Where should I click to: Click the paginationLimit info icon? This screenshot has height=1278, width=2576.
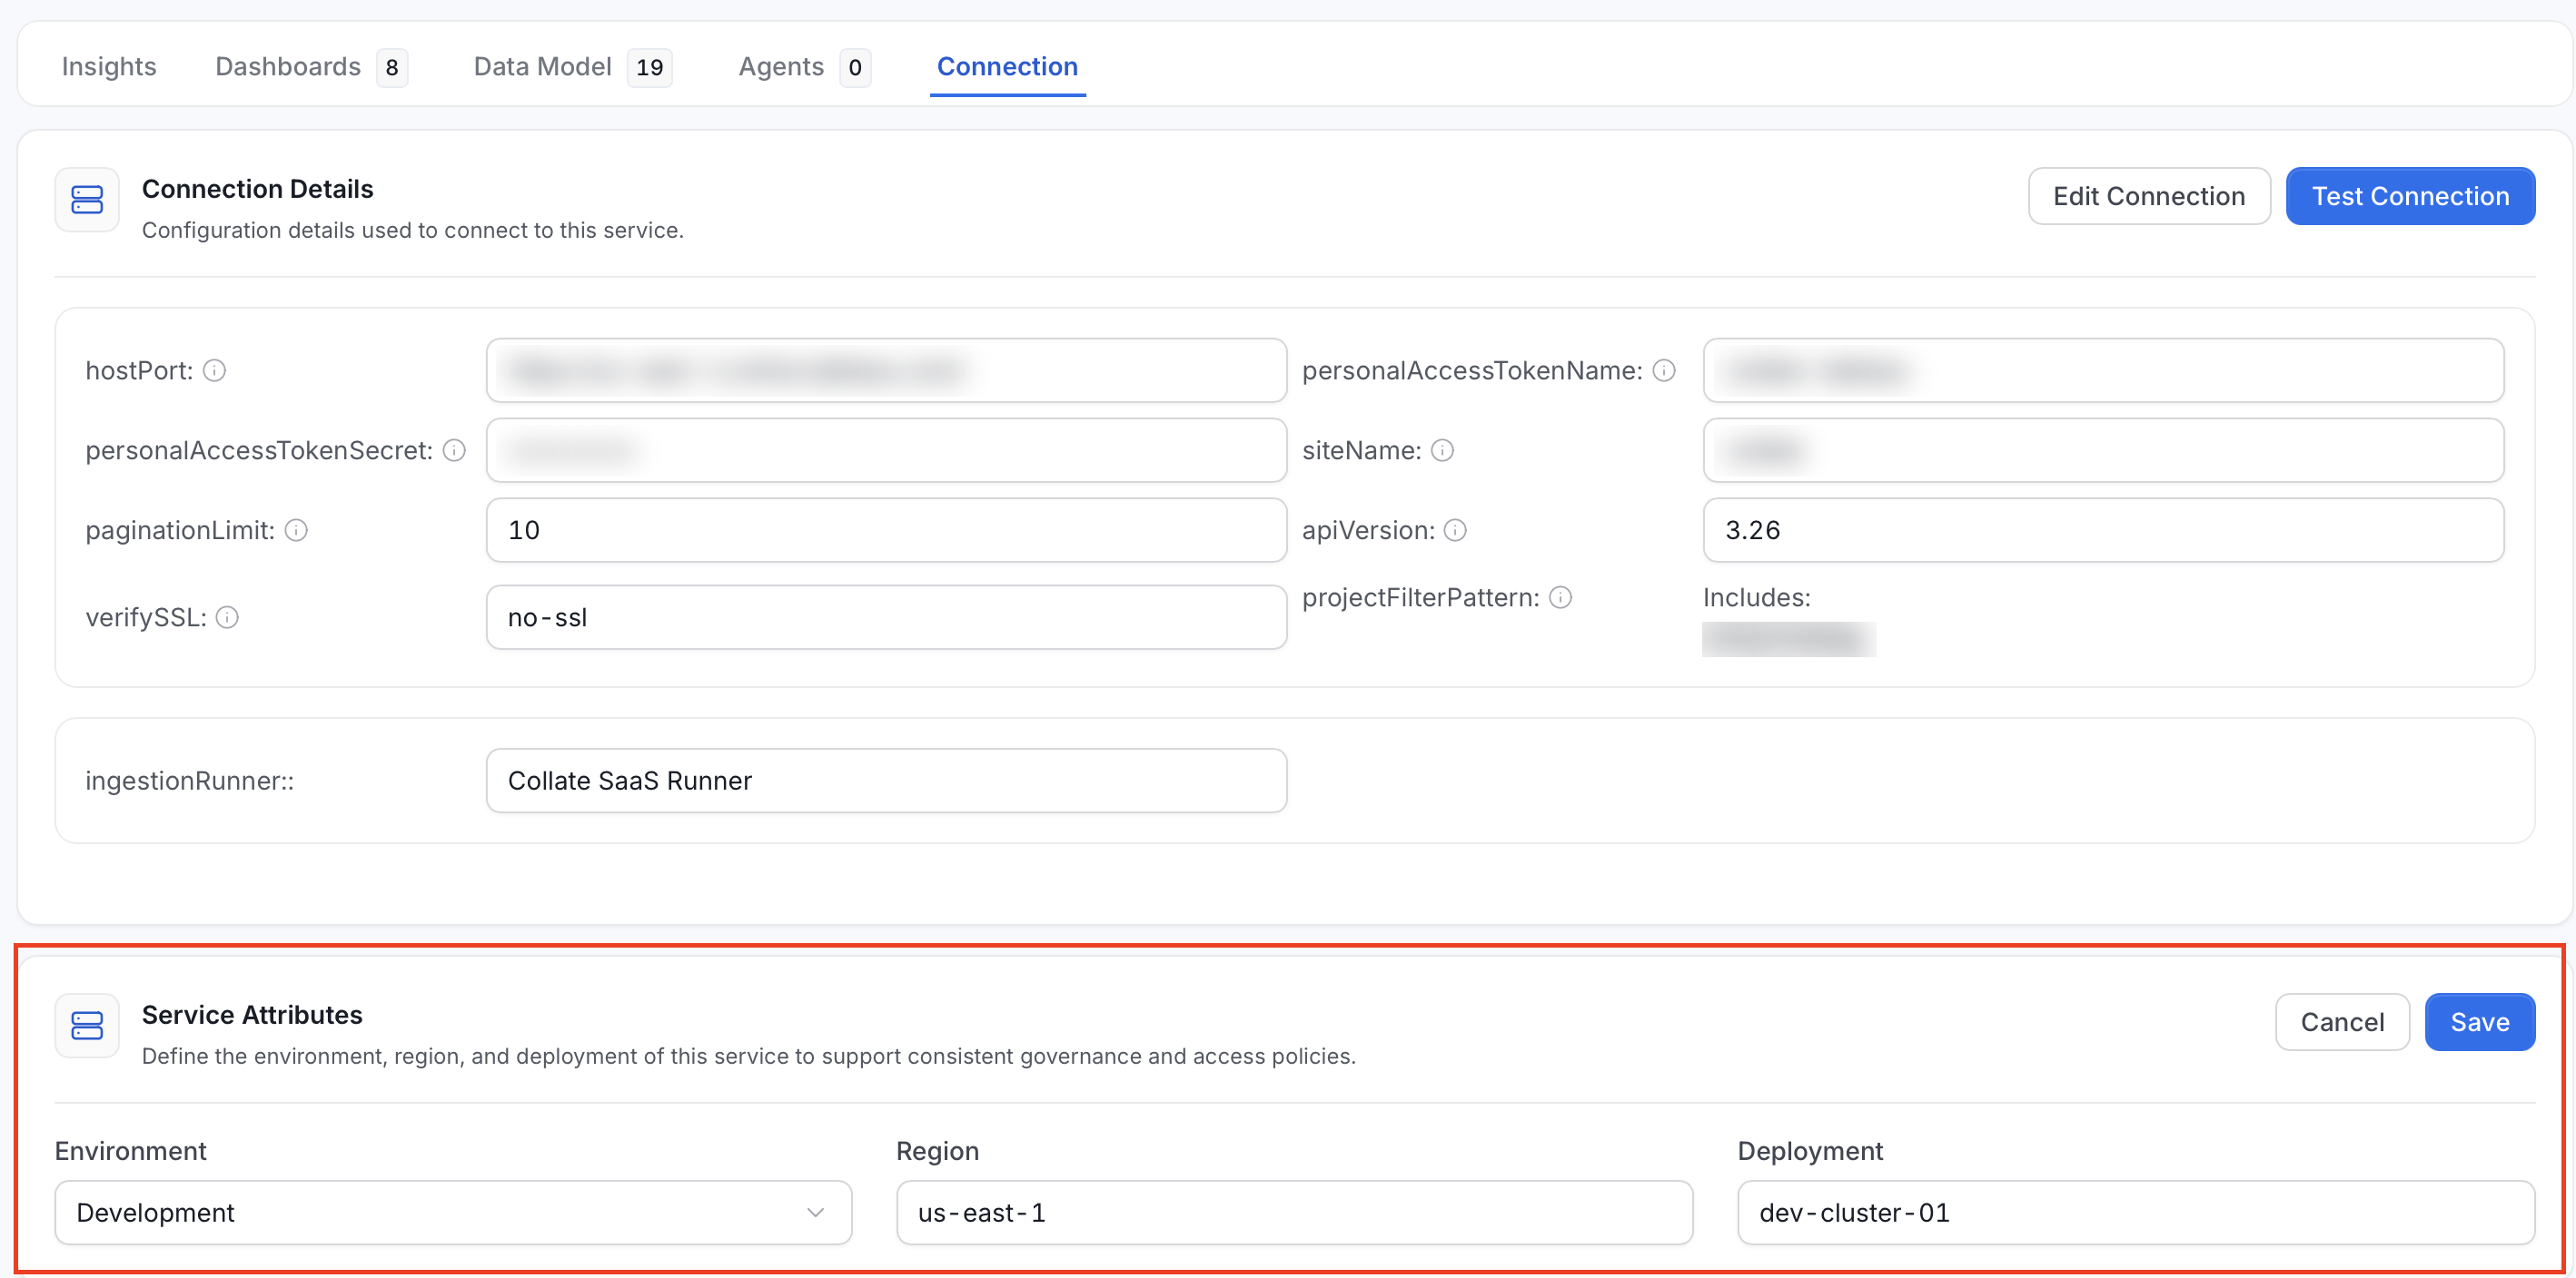tap(296, 529)
